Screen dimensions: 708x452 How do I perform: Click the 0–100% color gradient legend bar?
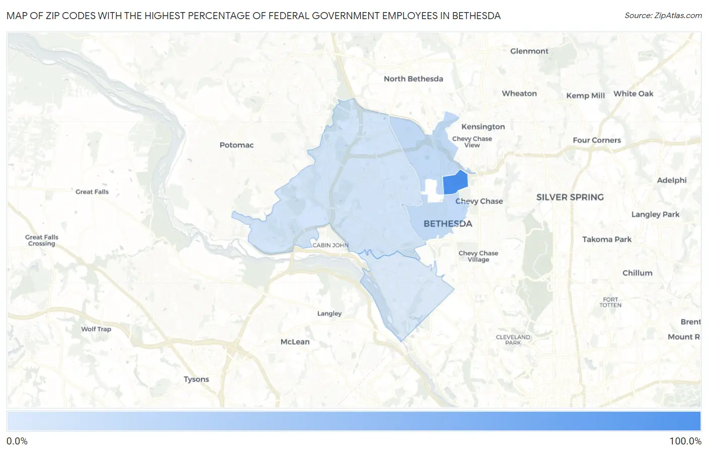click(353, 421)
